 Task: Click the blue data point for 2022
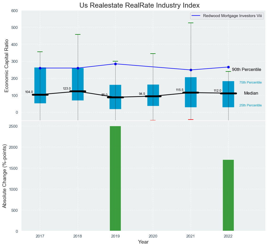point(228,67)
